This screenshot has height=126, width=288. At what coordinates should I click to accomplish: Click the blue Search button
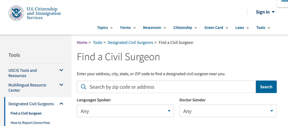coord(266,87)
